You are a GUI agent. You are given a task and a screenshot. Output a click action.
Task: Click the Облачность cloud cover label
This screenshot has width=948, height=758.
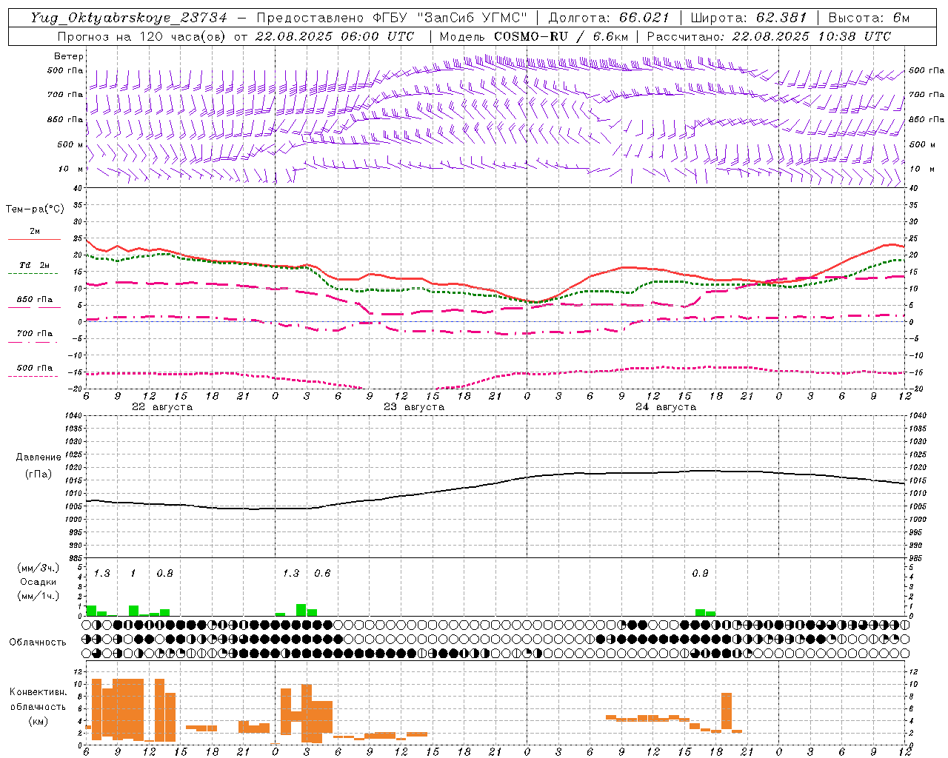click(x=38, y=643)
